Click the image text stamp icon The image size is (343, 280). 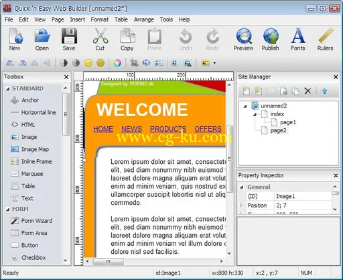click(188, 63)
